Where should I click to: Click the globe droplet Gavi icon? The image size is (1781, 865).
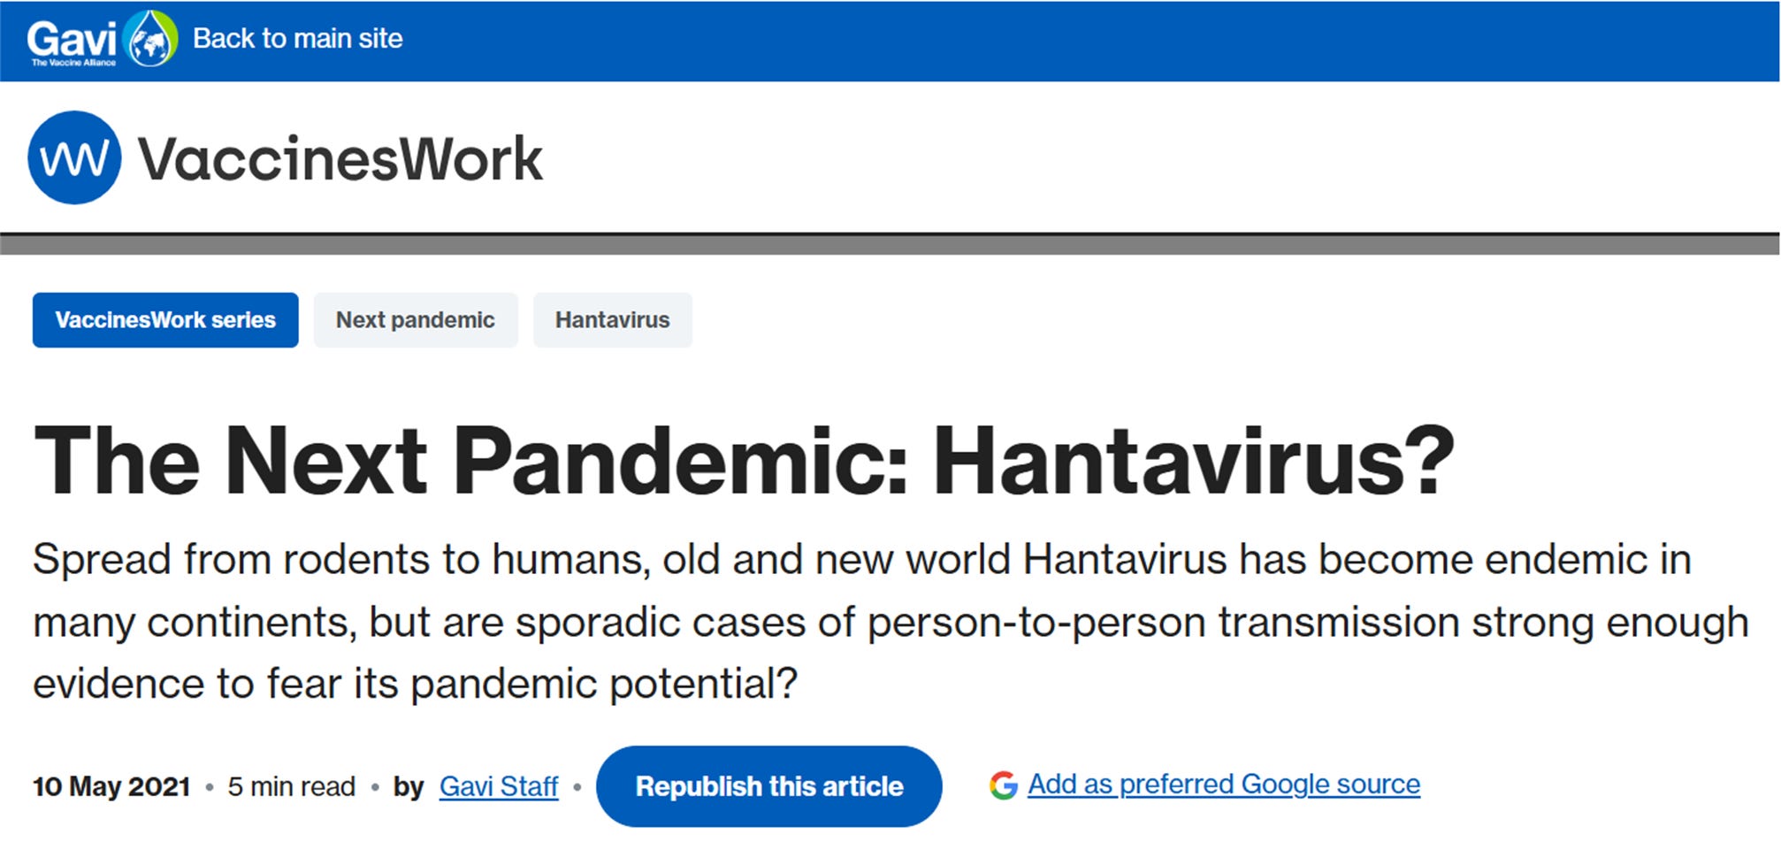point(151,39)
